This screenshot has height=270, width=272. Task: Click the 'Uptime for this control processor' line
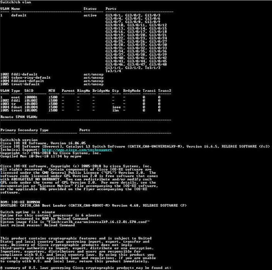point(51,215)
